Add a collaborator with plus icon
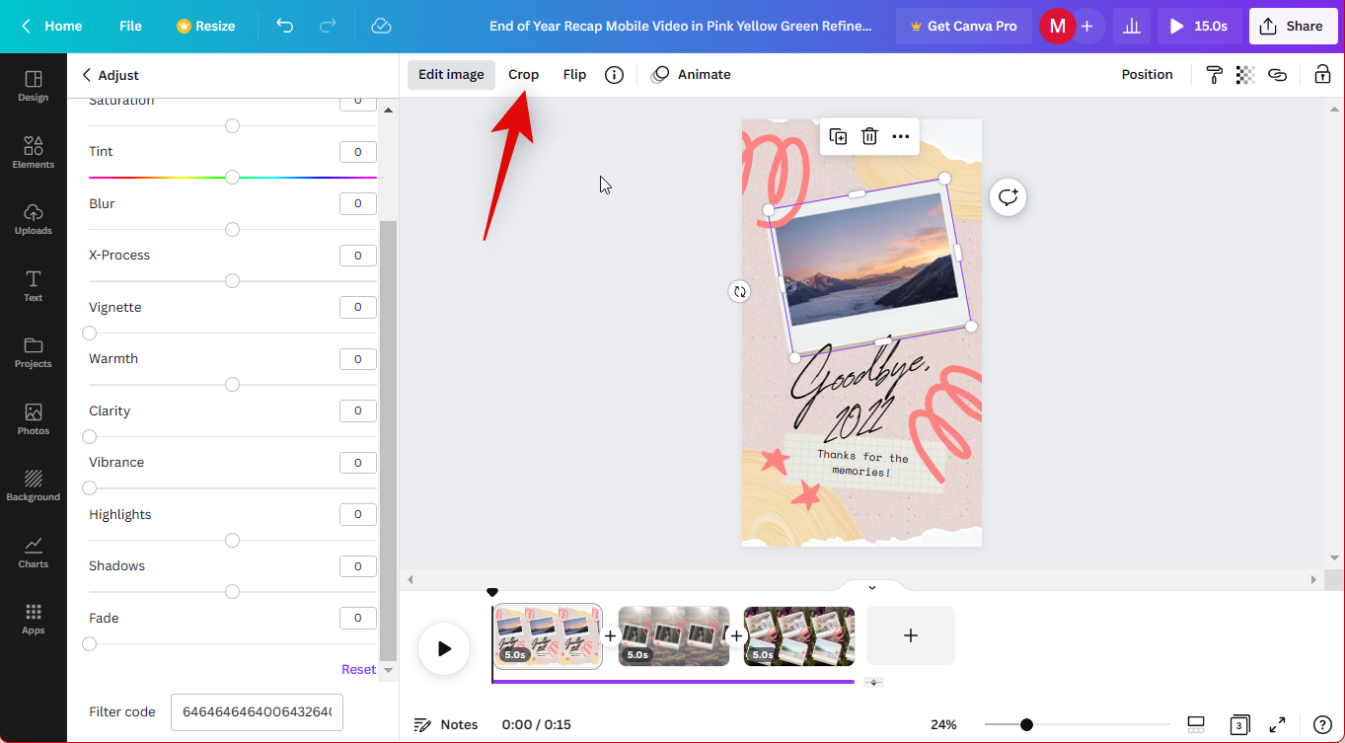Screen dimensions: 1345x743 click(x=1086, y=26)
